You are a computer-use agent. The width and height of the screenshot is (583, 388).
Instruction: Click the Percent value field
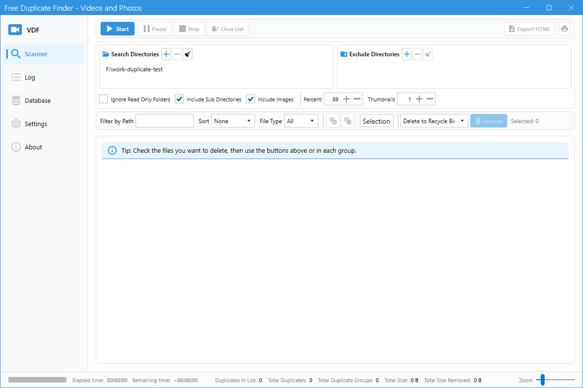(332, 99)
